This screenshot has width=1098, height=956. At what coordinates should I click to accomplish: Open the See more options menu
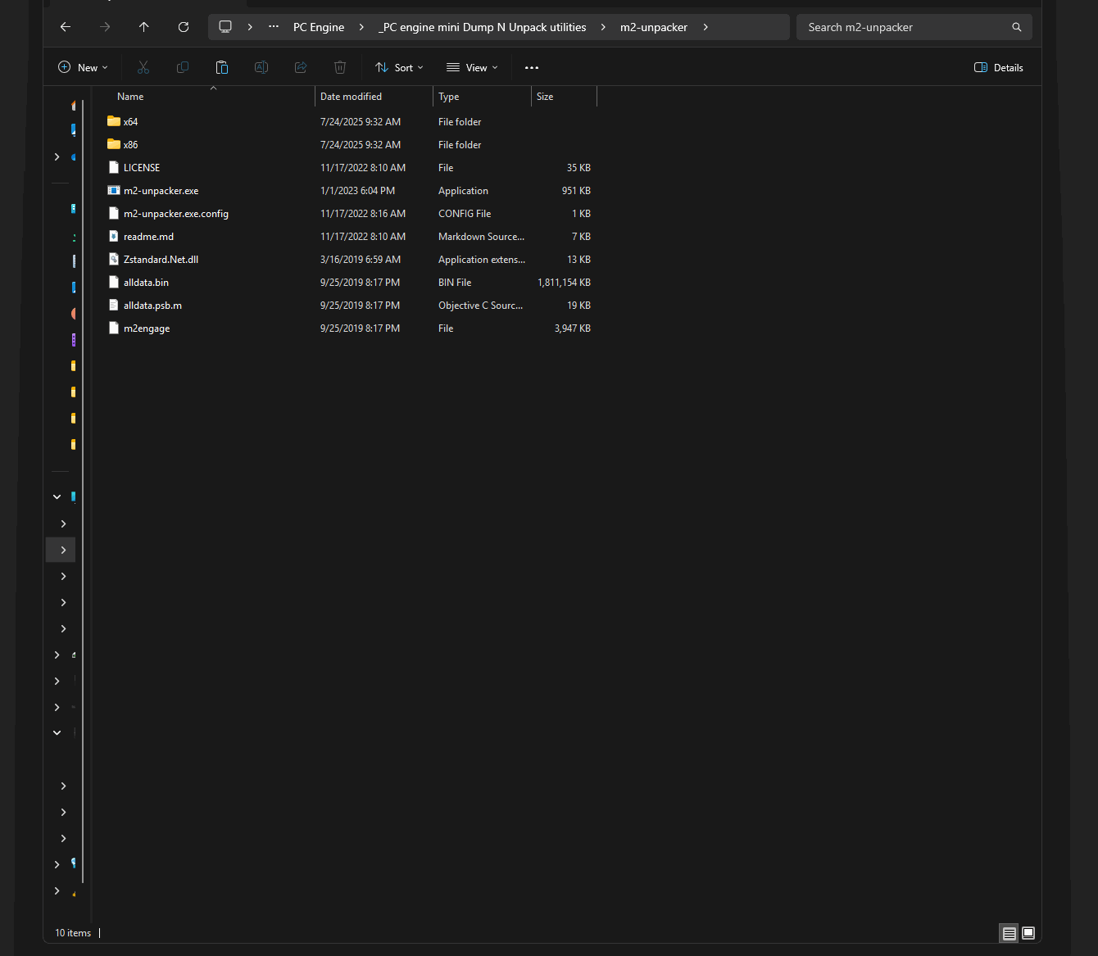click(x=532, y=67)
